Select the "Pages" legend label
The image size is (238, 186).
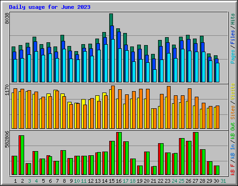(233, 57)
